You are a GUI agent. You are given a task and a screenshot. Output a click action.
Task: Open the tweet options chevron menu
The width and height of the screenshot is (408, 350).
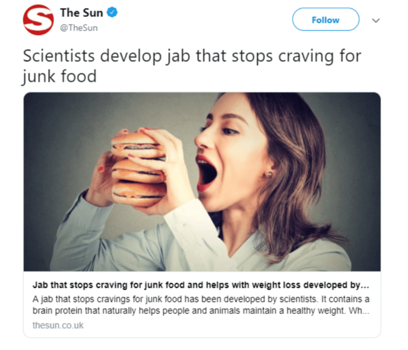376,21
